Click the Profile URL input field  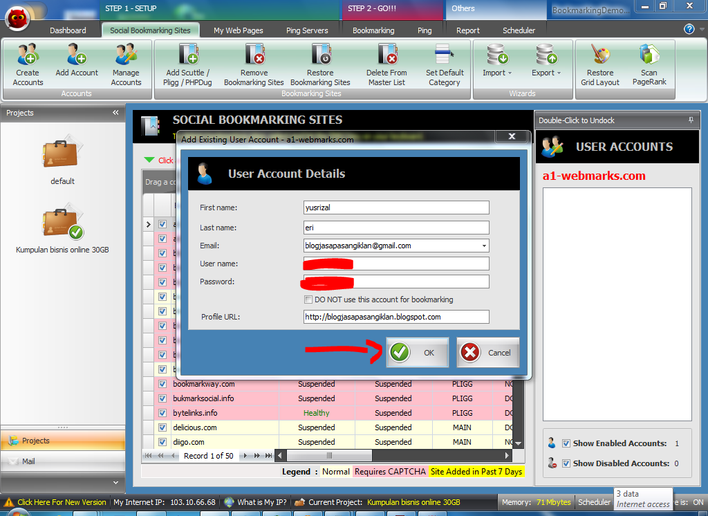pos(396,317)
